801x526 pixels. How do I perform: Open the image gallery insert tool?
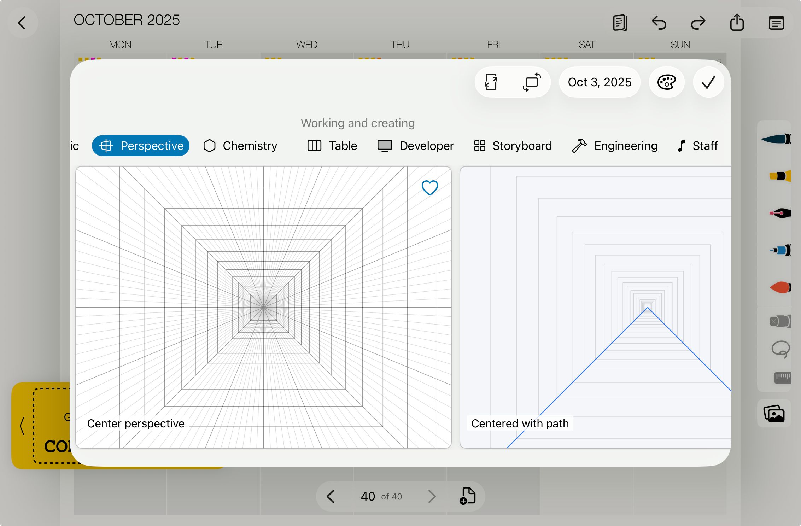pos(774,413)
